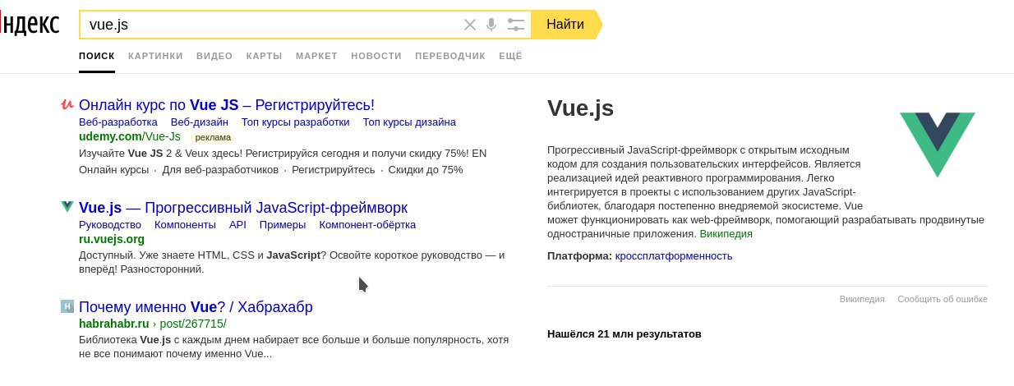Open the Веб-дизайн sitelink
The image size is (1014, 386).
[200, 122]
